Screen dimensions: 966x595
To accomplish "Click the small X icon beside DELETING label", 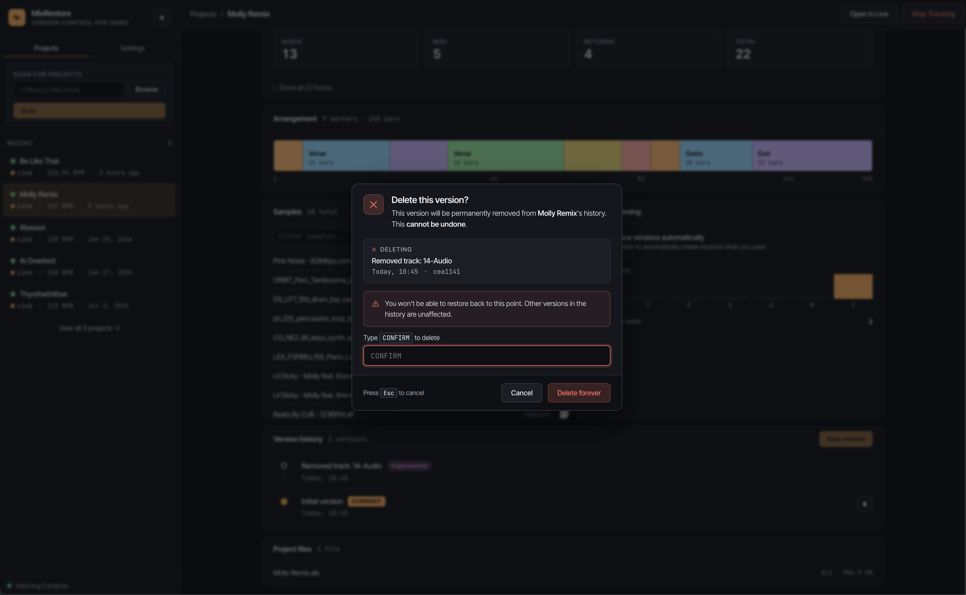I will [374, 250].
